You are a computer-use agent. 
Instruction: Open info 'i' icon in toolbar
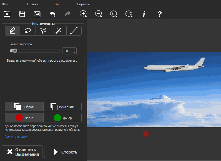144,14
